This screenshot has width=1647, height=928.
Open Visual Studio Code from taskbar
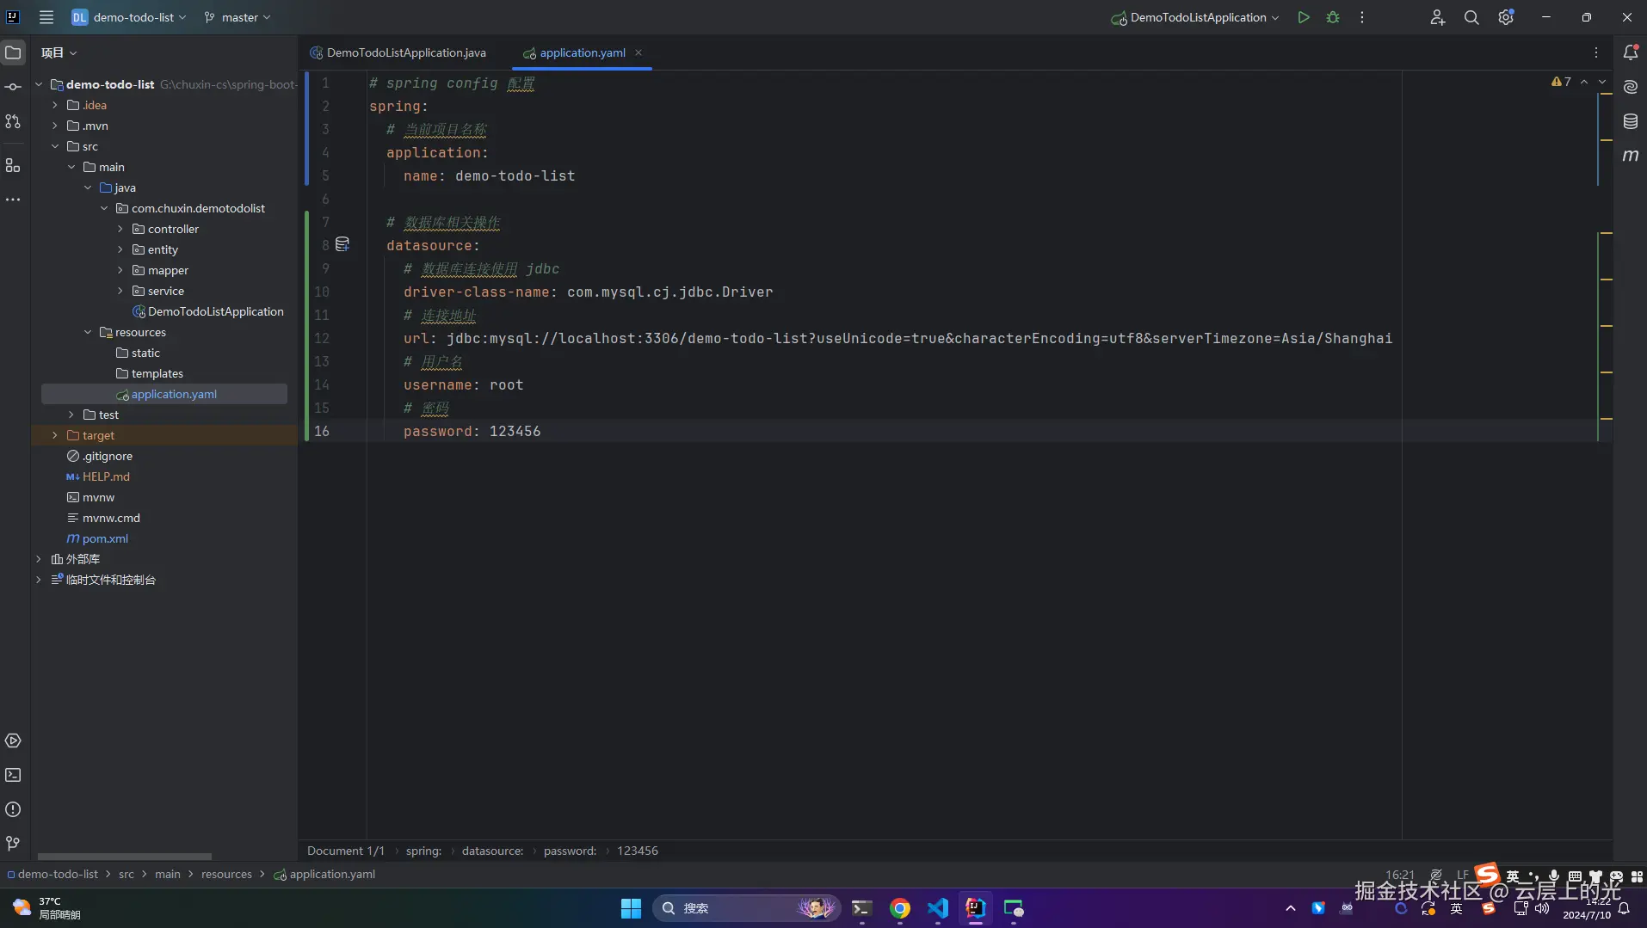(x=938, y=908)
